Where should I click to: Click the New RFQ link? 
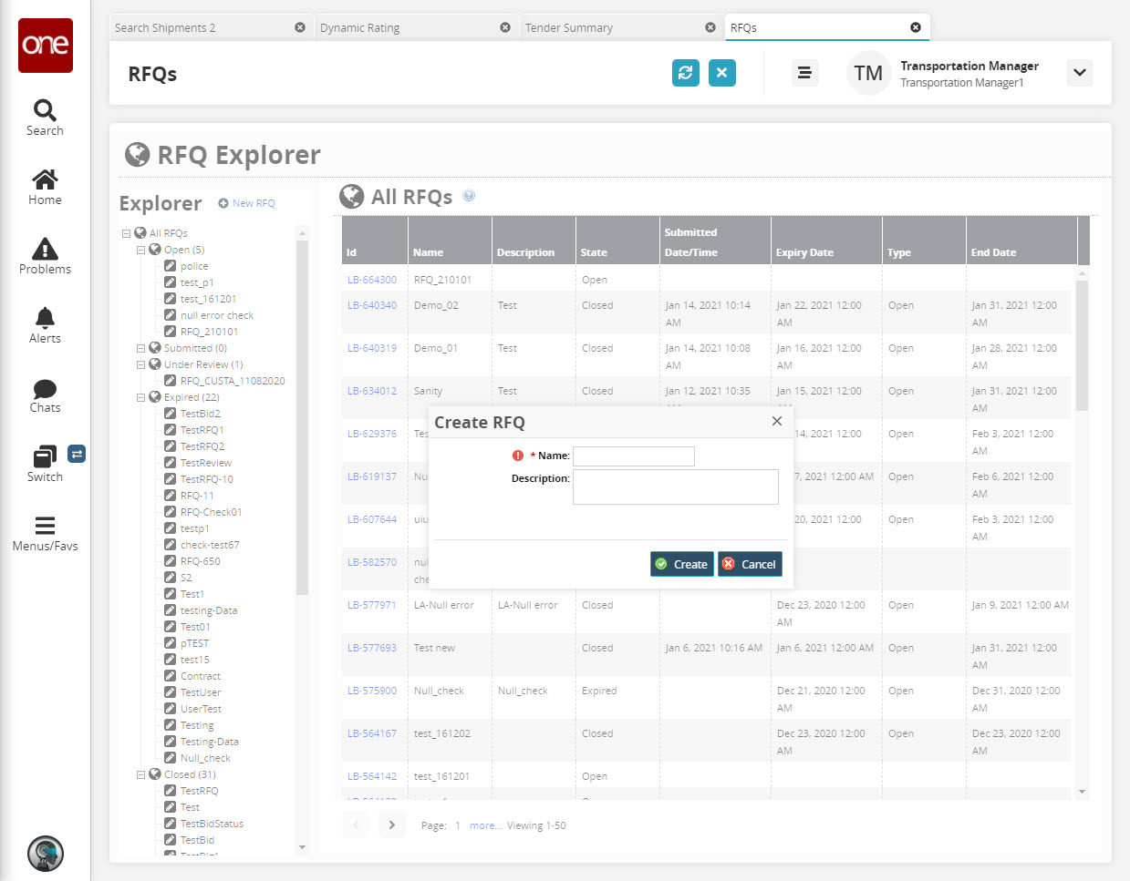tap(247, 203)
